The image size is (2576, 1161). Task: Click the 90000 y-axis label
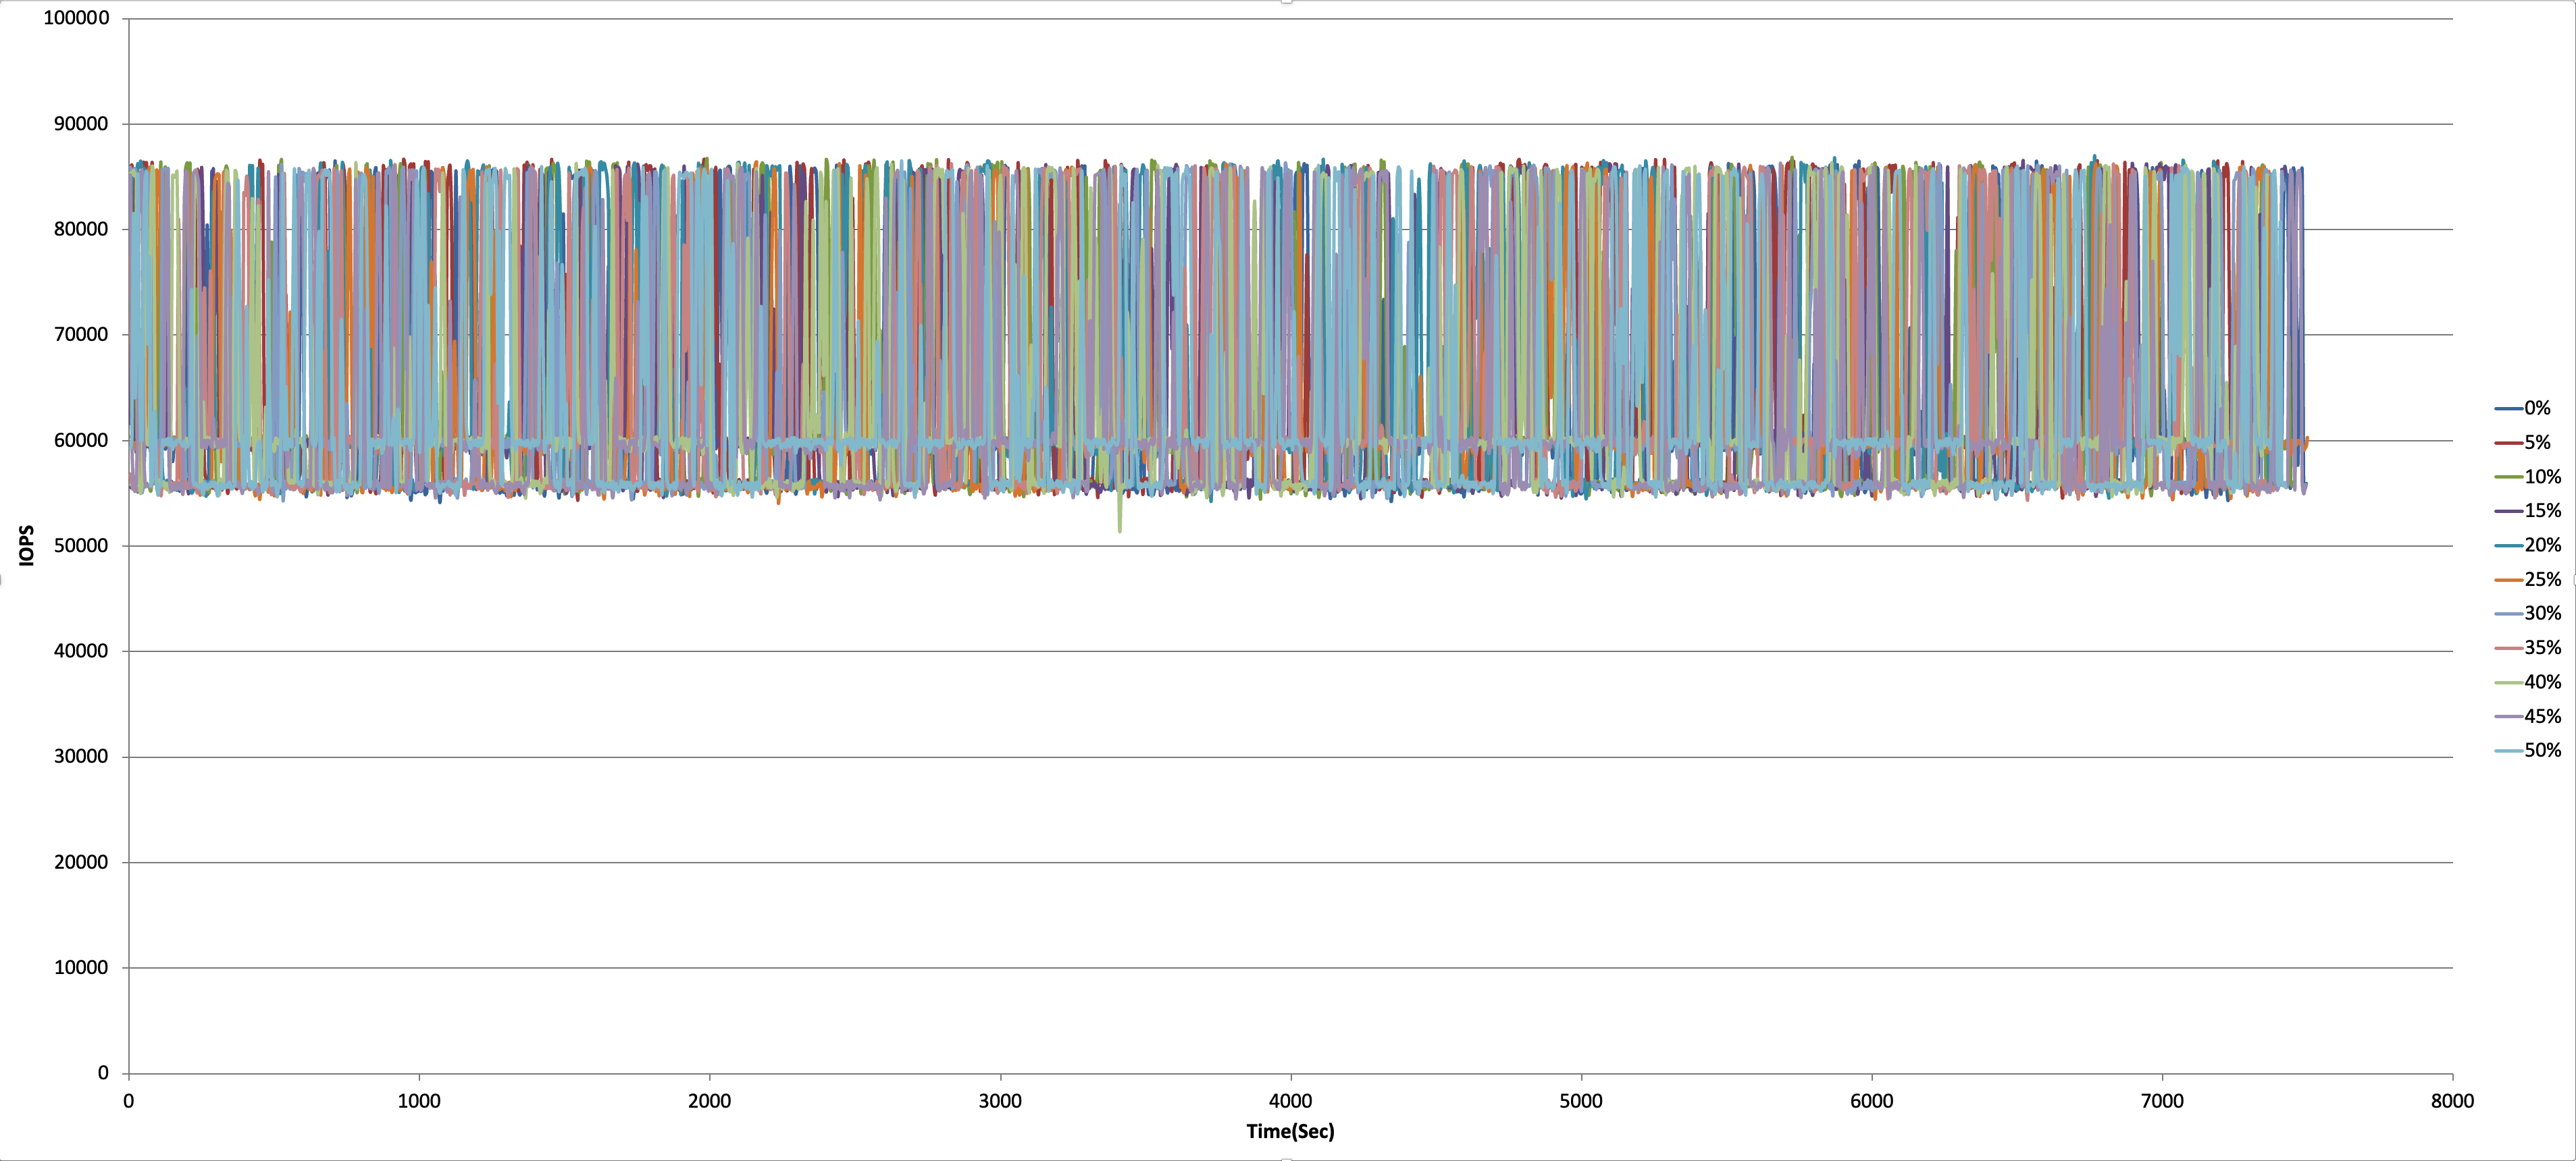[81, 124]
